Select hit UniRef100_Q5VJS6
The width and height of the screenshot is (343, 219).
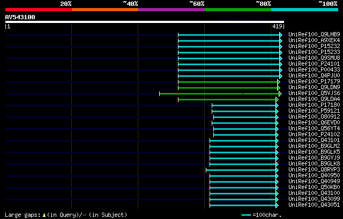[x=314, y=93]
